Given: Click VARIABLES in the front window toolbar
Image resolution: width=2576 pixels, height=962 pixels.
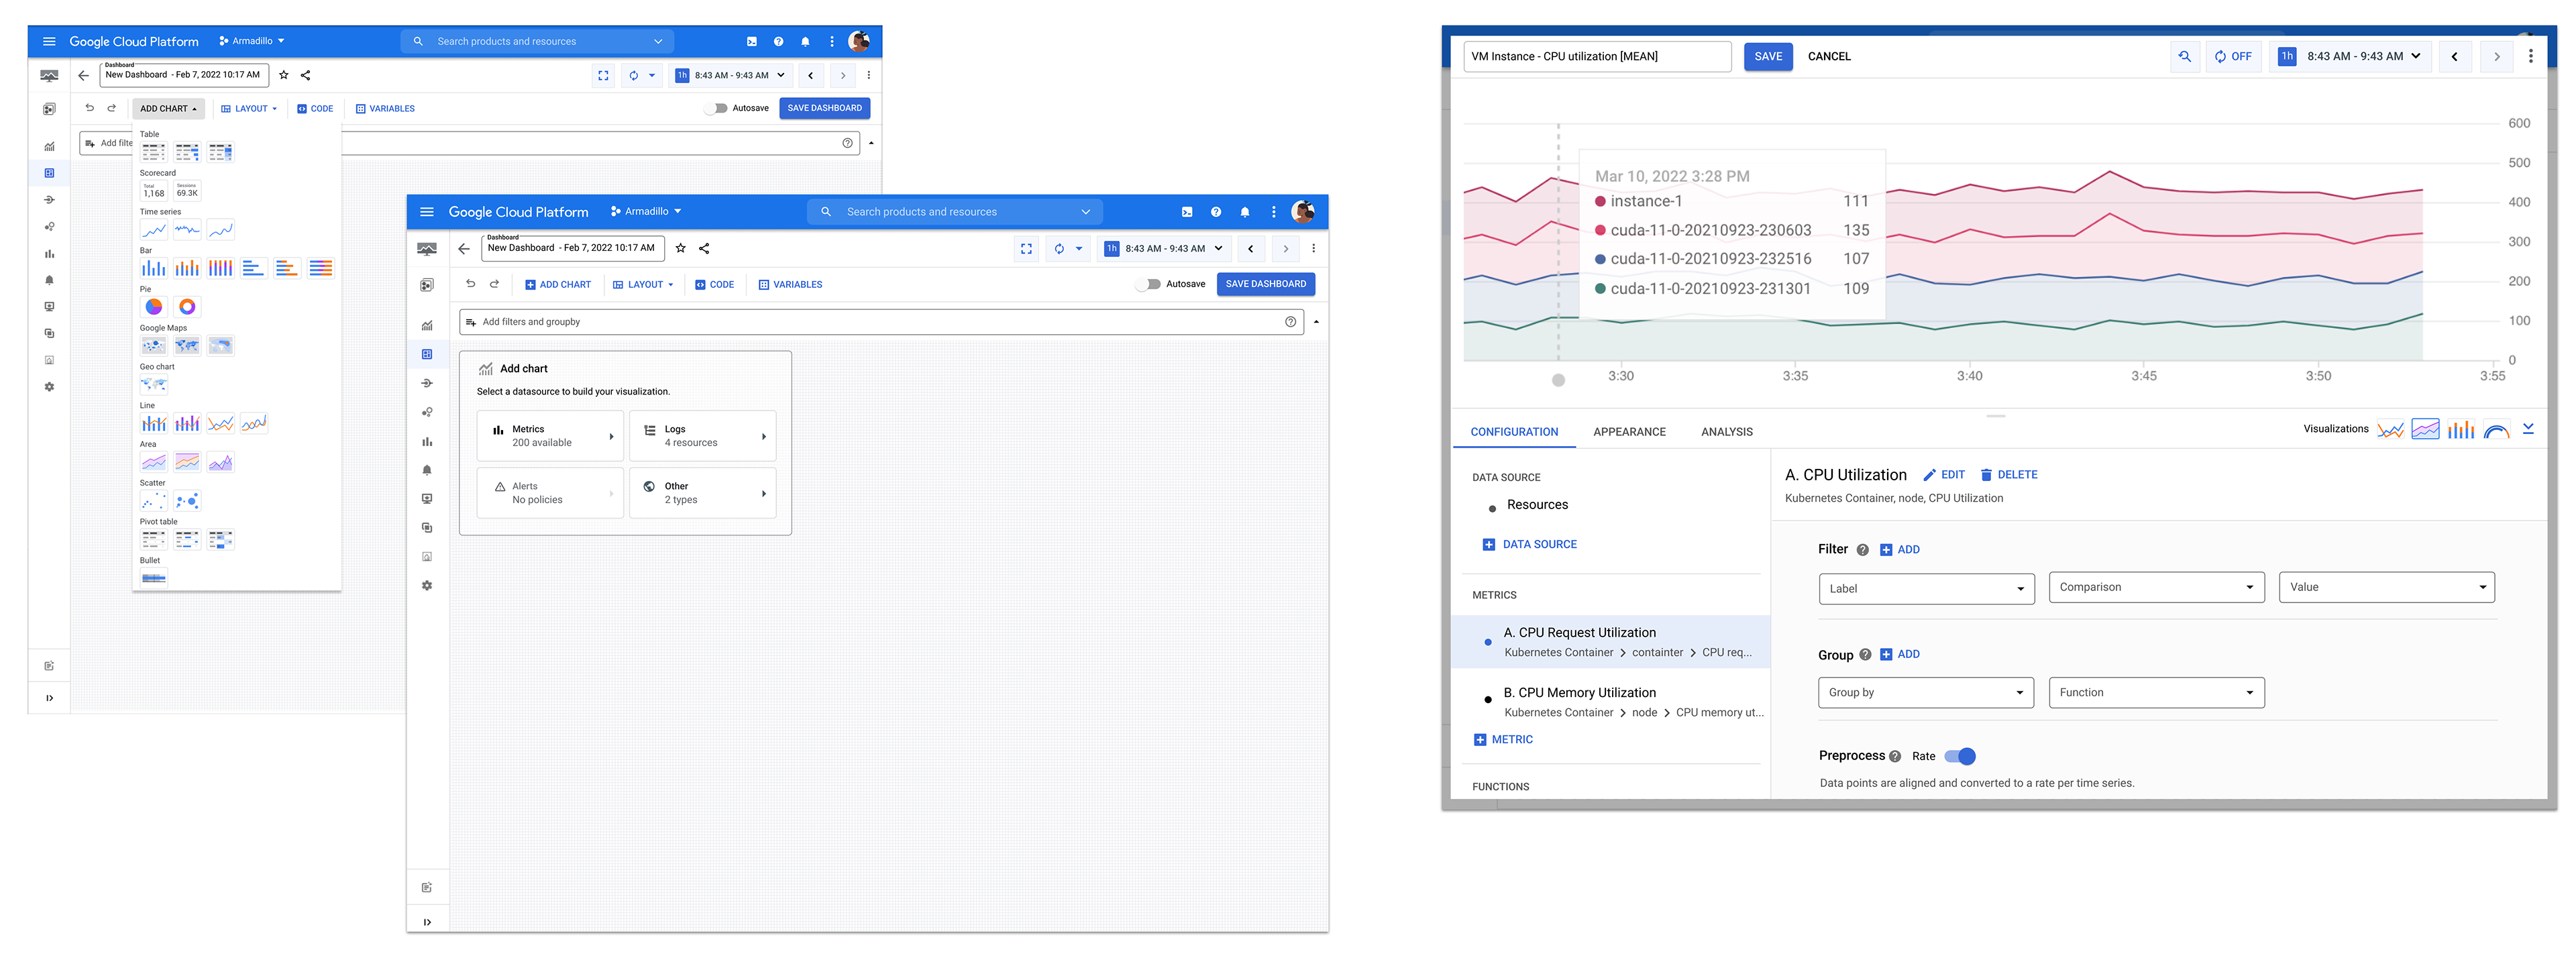Looking at the screenshot, I should [x=790, y=284].
